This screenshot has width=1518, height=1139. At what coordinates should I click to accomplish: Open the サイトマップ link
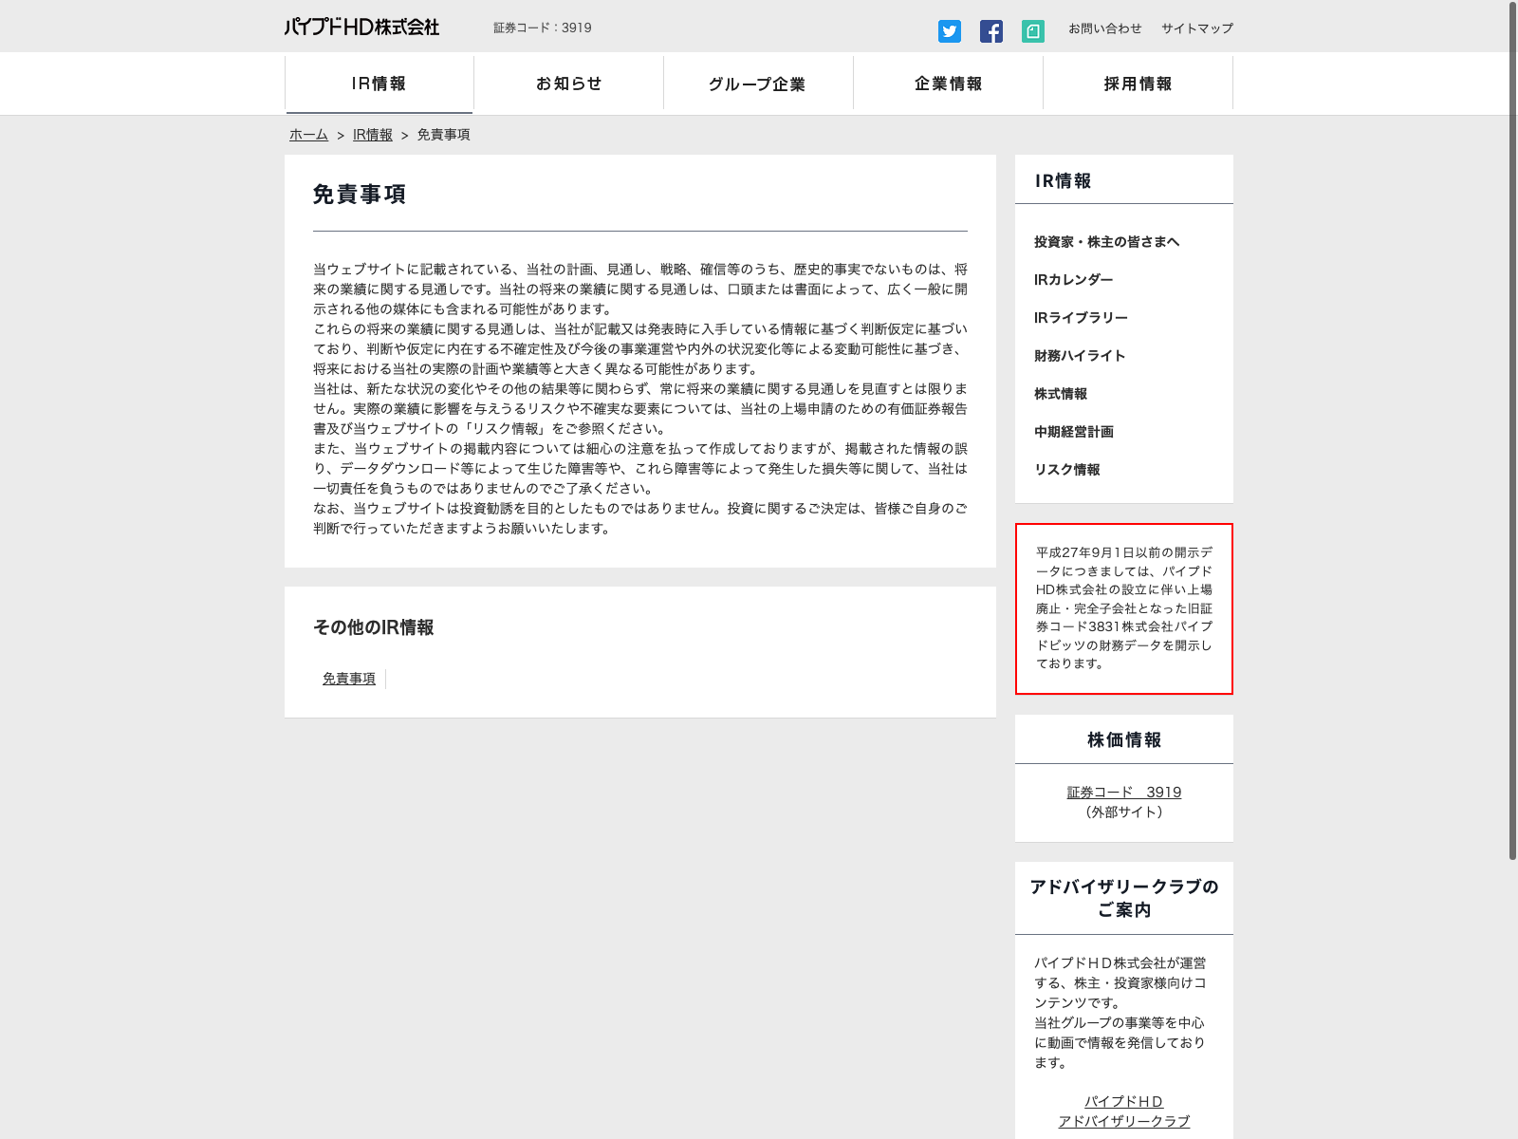pos(1196,28)
